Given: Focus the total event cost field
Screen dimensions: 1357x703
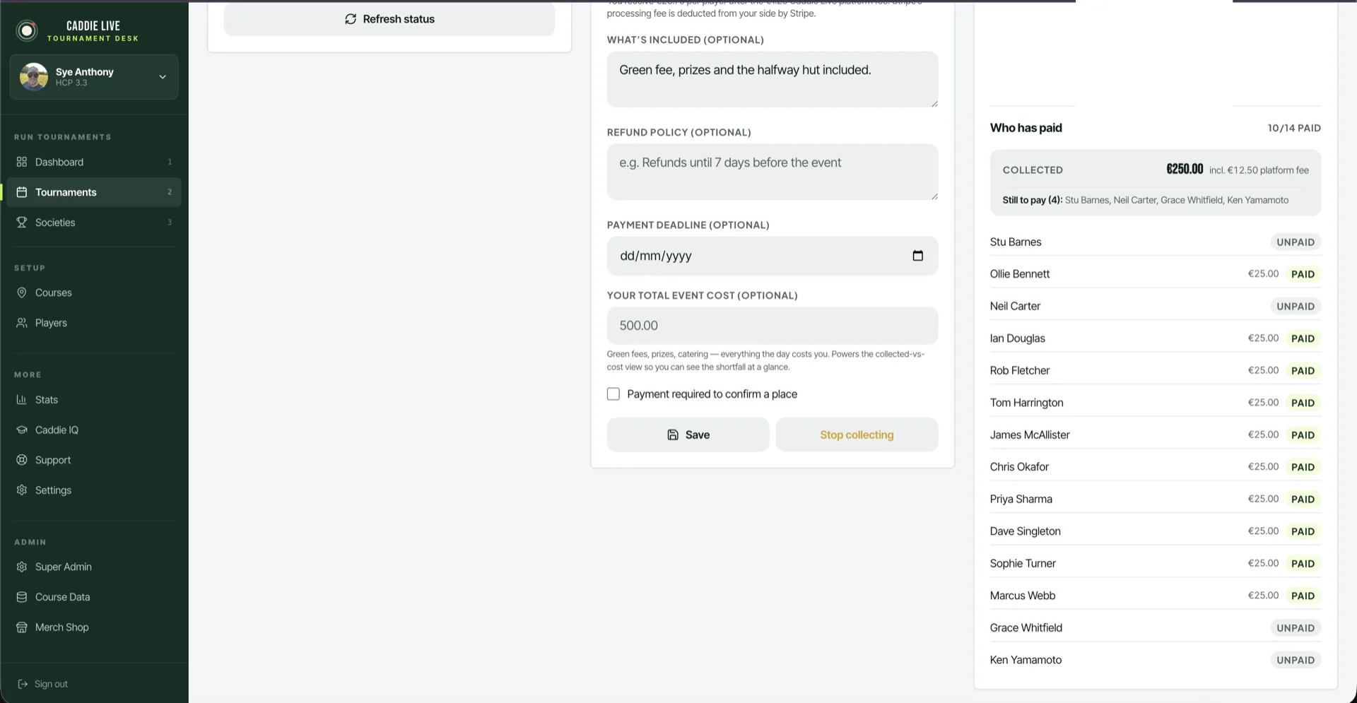Looking at the screenshot, I should click(773, 326).
